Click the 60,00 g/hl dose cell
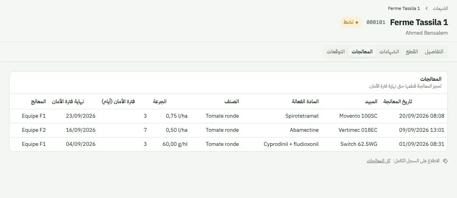This screenshot has height=198, width=457. click(x=175, y=144)
